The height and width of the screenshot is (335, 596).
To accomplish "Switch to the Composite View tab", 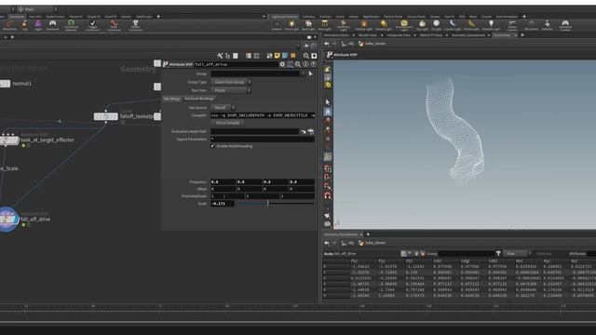I will point(399,35).
